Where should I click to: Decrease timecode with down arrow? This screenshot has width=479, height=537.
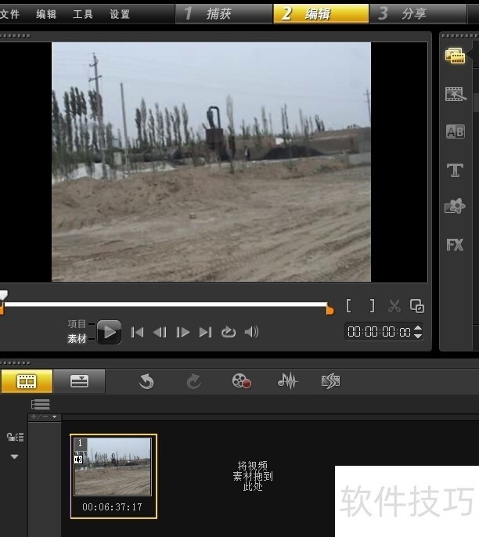click(x=418, y=336)
